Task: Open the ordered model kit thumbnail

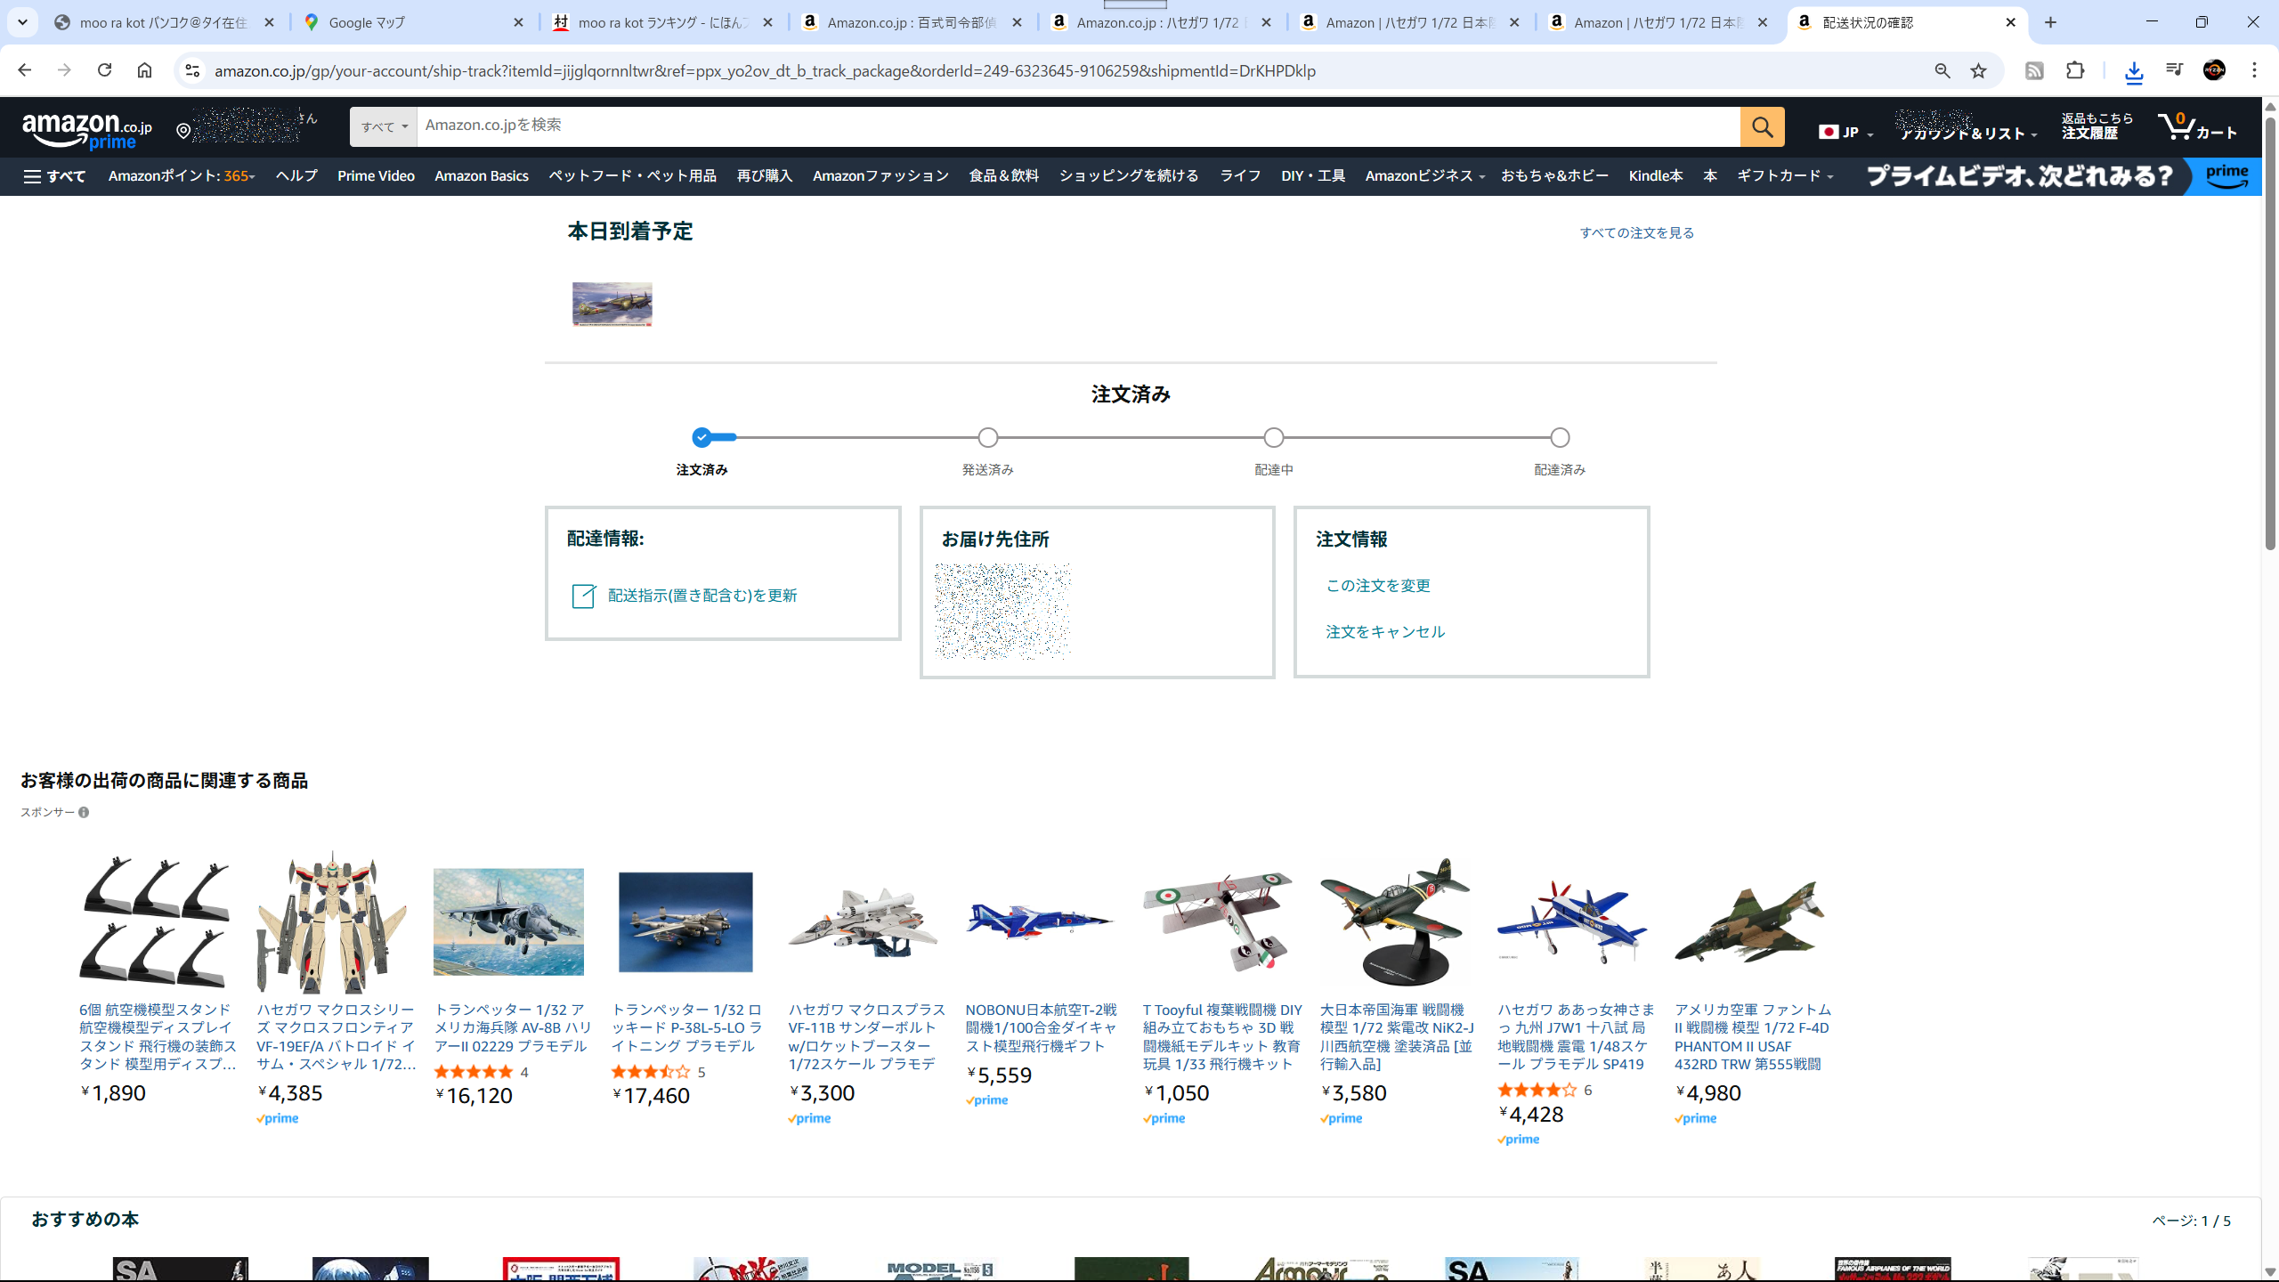Action: [x=612, y=304]
